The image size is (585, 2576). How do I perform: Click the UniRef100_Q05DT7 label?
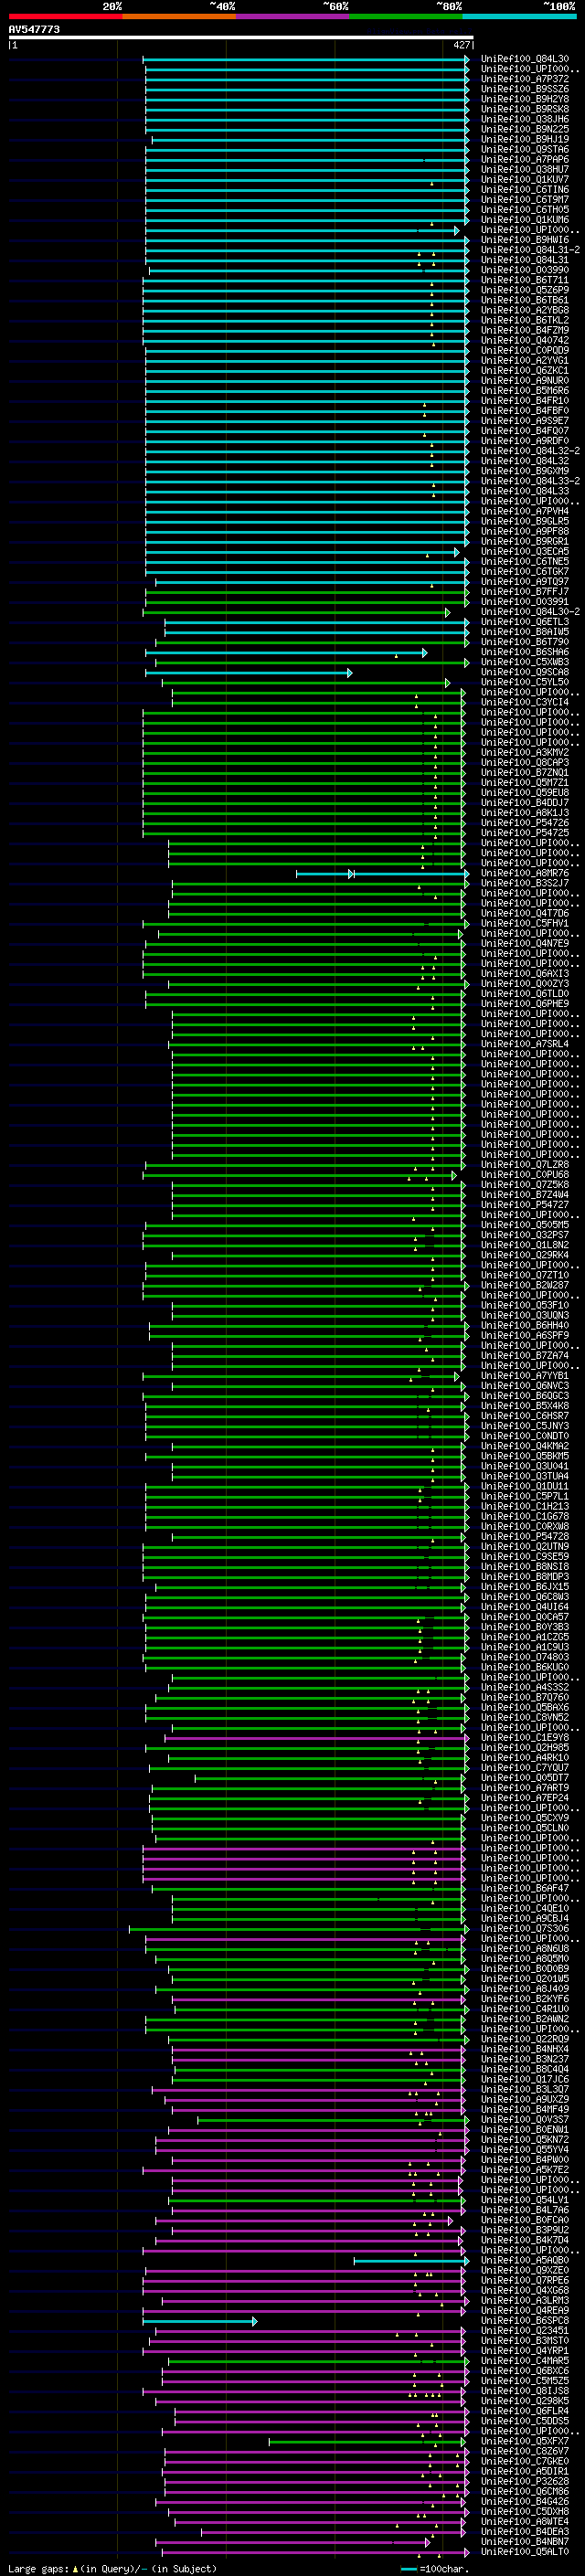(x=525, y=1779)
